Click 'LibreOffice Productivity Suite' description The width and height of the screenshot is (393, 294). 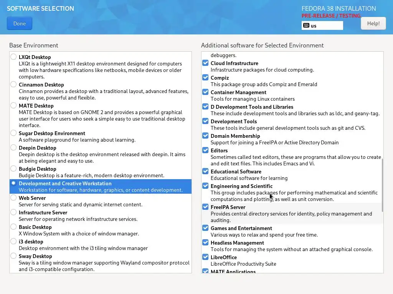coord(243,264)
